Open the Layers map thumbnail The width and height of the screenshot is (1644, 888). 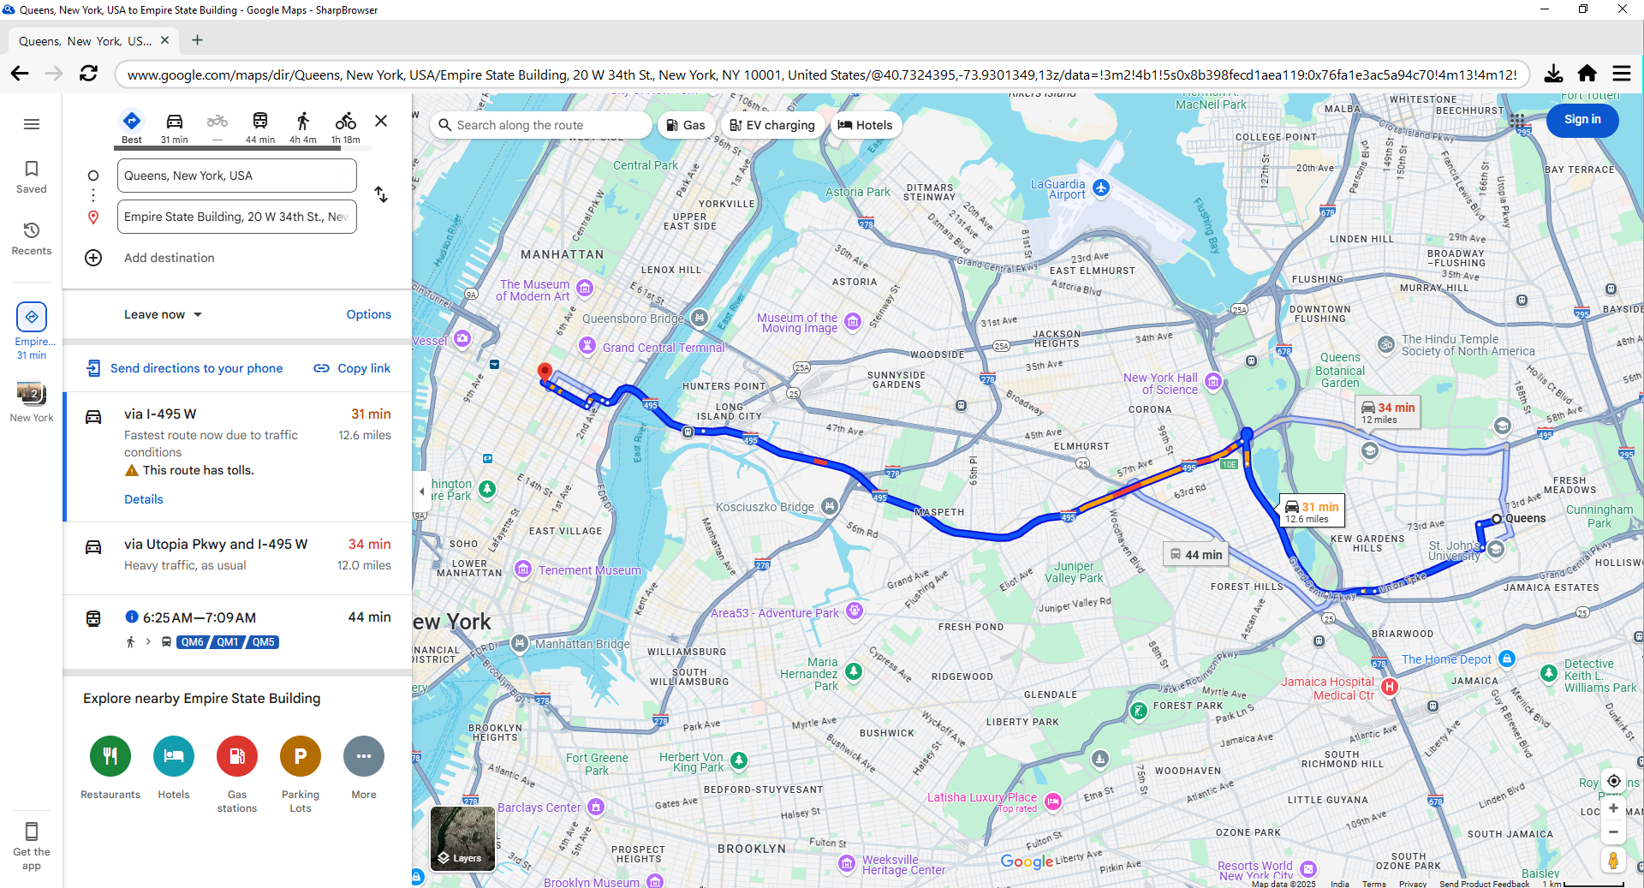point(462,838)
